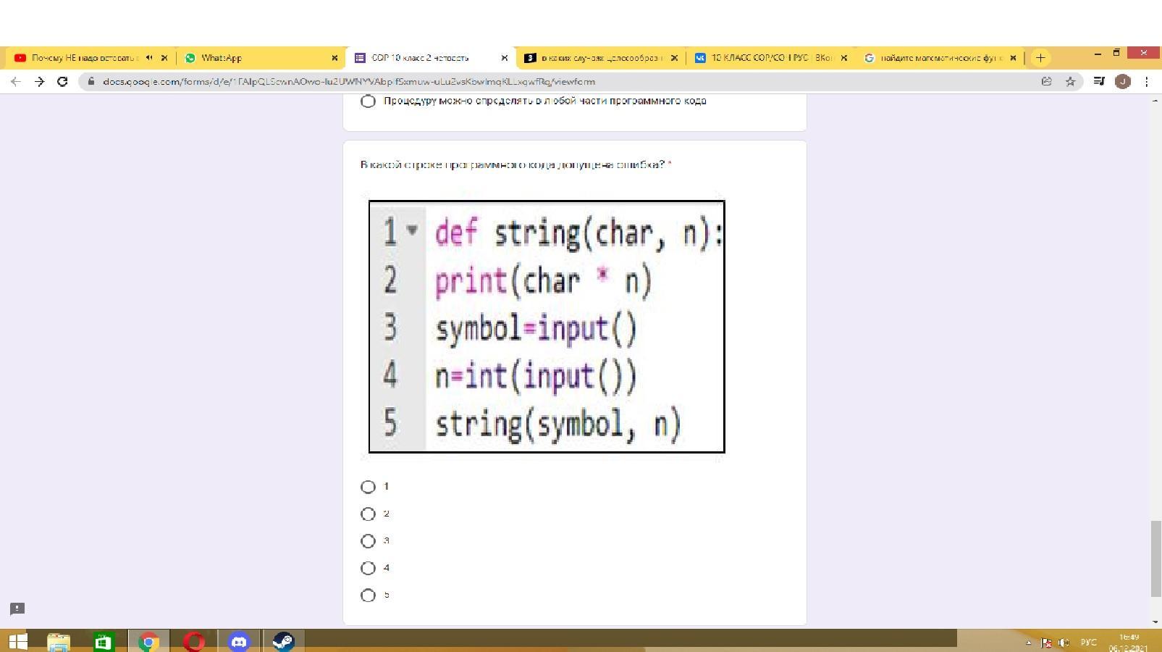
Task: Launch Steam from the taskbar
Action: tap(283, 642)
